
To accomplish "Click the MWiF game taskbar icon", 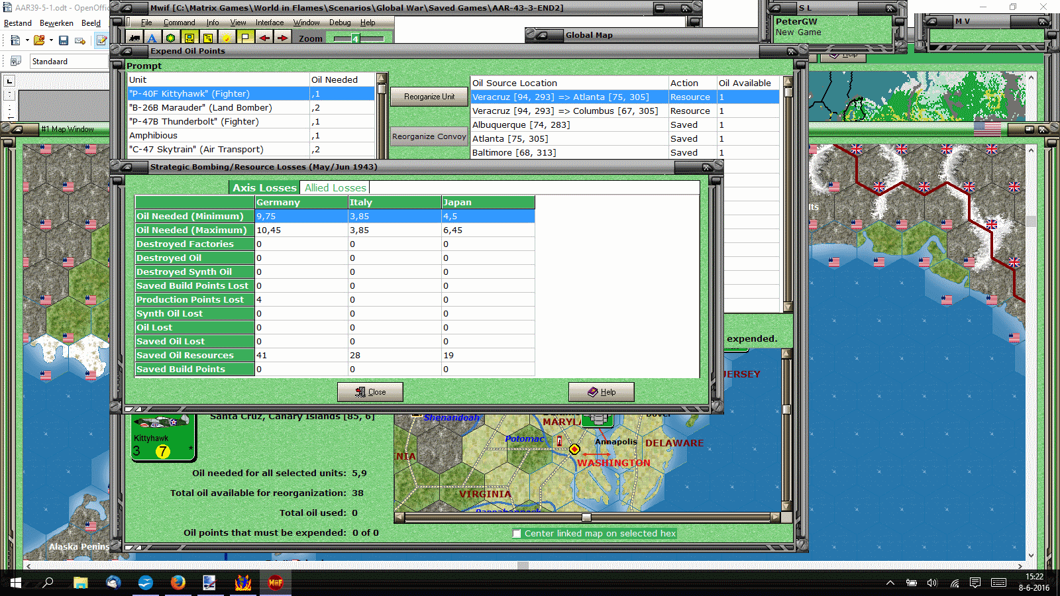I will point(276,583).
